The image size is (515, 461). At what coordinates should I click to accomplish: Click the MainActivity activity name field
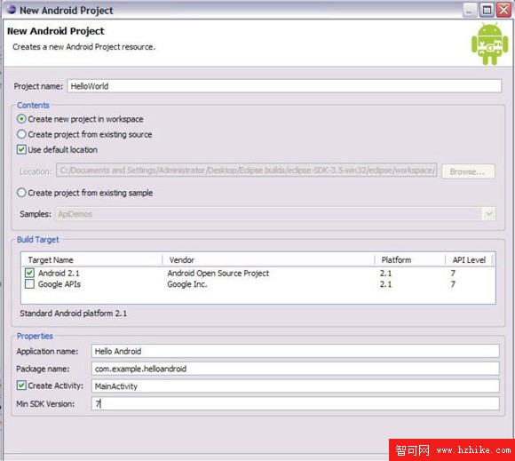tap(296, 386)
